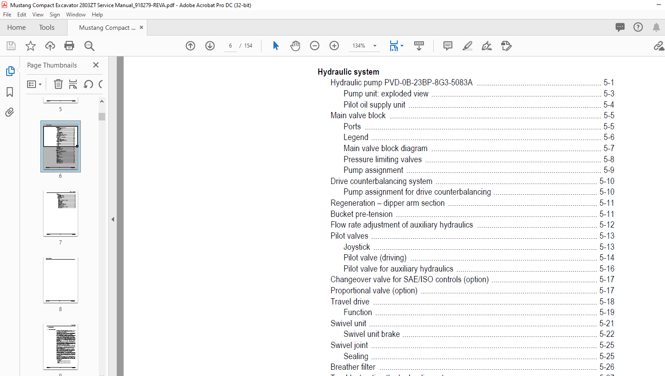The image size is (665, 376).
Task: Click the page number input field
Action: click(230, 46)
